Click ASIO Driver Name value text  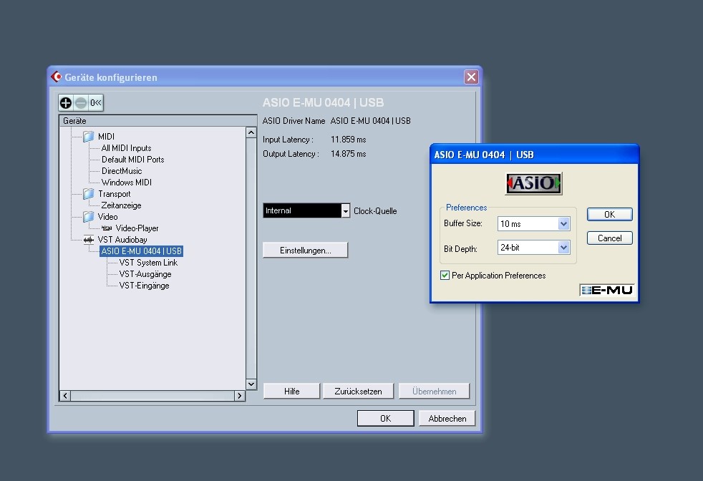point(370,120)
